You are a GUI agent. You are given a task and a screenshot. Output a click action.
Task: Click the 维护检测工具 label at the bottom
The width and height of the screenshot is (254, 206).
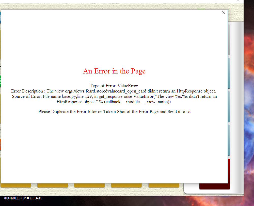click(x=13, y=198)
